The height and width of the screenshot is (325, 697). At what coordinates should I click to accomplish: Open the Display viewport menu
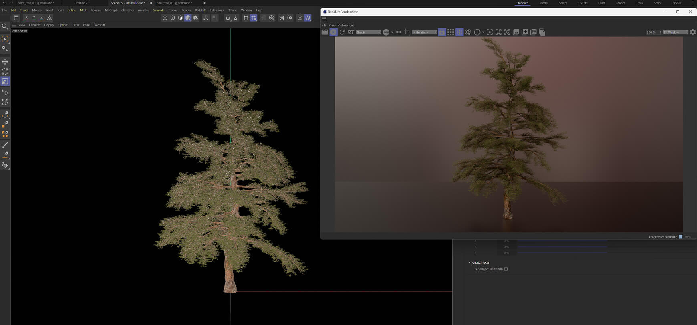click(x=49, y=25)
